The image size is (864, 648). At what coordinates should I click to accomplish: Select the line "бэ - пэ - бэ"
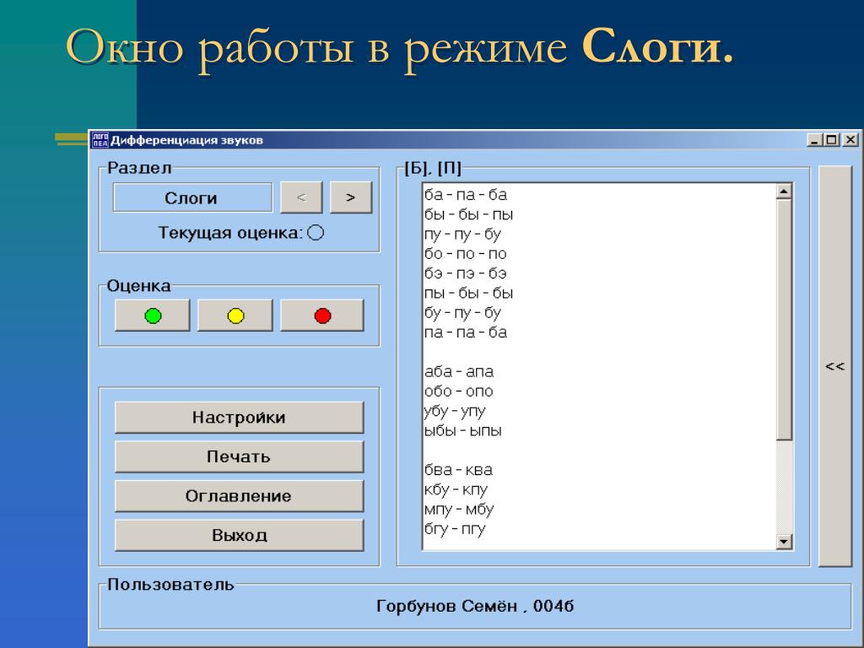[x=466, y=273]
